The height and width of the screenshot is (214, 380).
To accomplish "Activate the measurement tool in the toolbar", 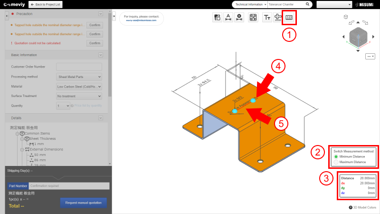I will click(289, 18).
